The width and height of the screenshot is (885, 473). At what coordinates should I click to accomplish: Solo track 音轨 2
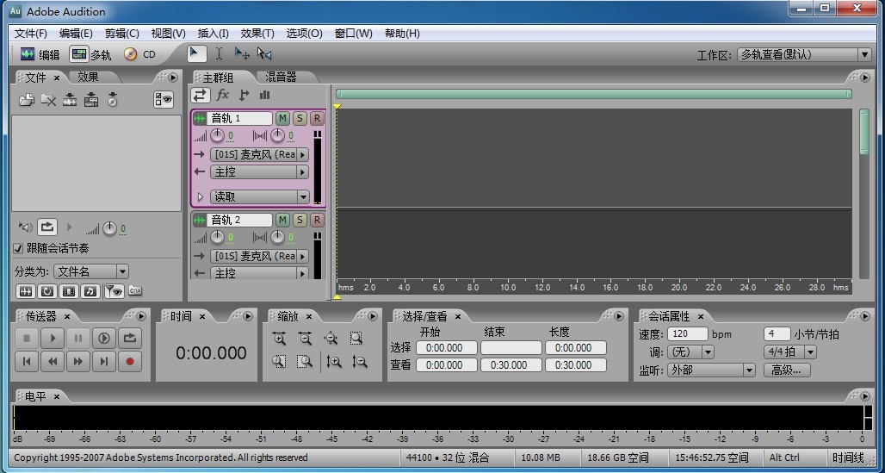coord(300,220)
